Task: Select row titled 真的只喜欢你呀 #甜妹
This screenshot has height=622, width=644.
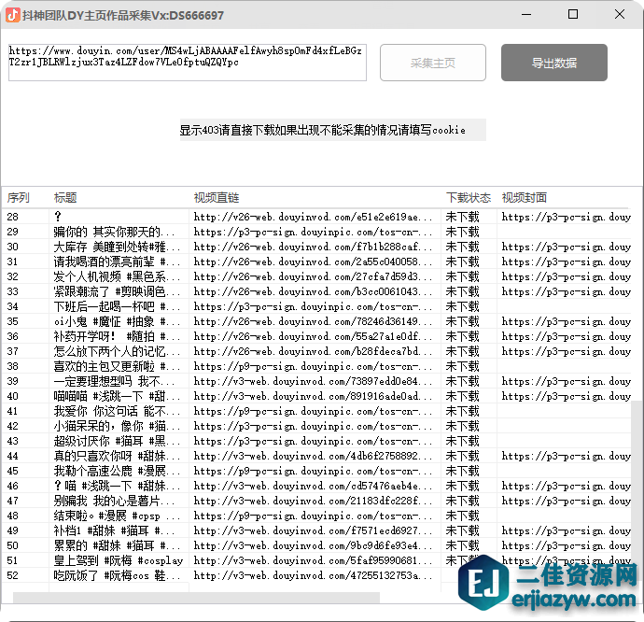Action: click(316, 456)
